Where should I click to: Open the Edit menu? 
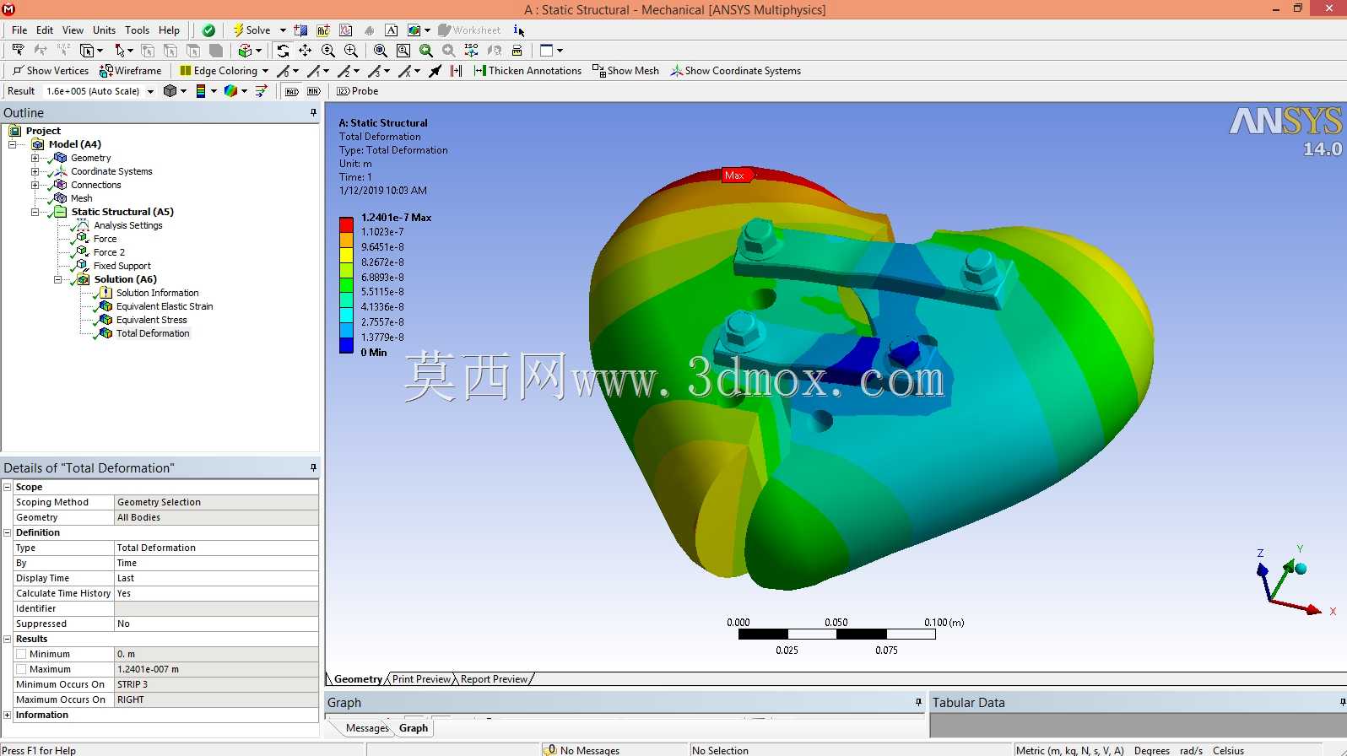pos(45,30)
